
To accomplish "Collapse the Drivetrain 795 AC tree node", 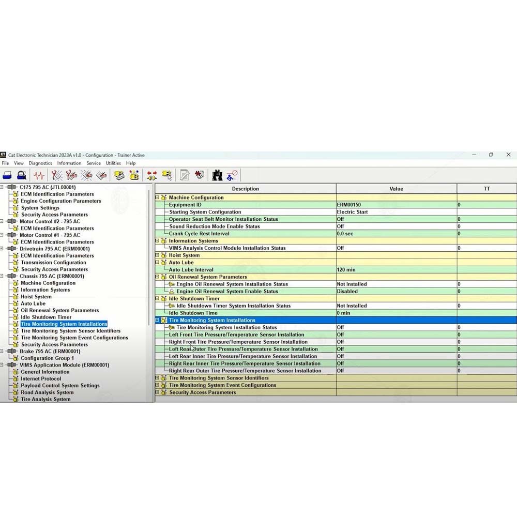I will (x=2, y=249).
